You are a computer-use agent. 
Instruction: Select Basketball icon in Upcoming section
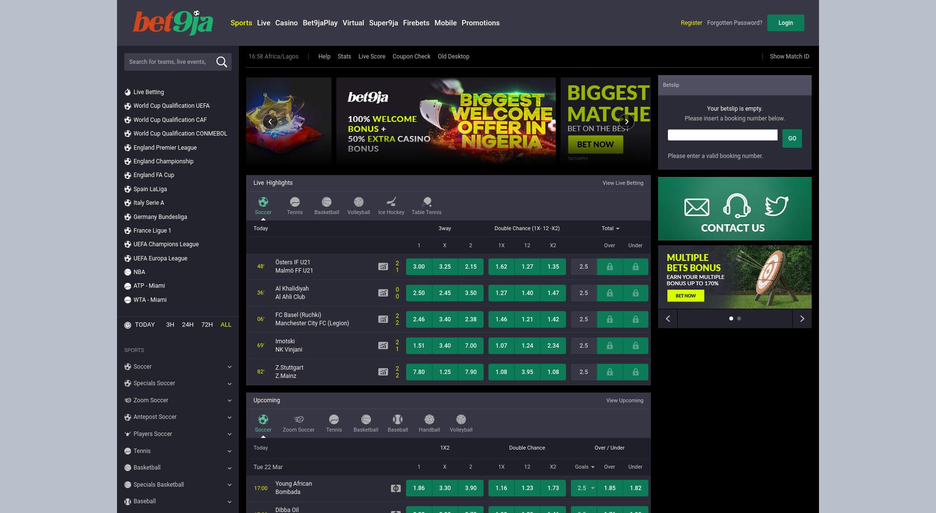coord(366,419)
